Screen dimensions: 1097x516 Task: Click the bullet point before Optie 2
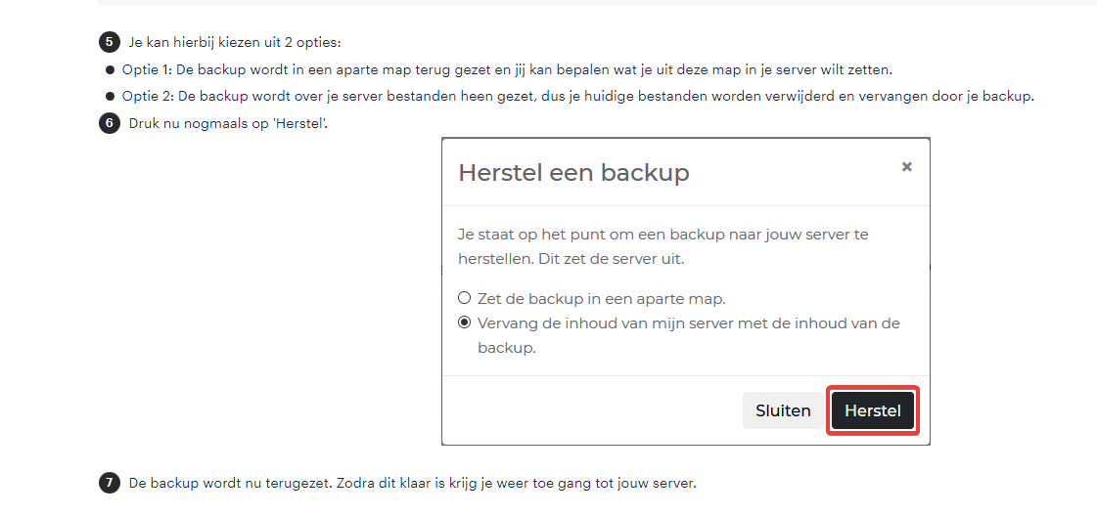click(x=111, y=97)
